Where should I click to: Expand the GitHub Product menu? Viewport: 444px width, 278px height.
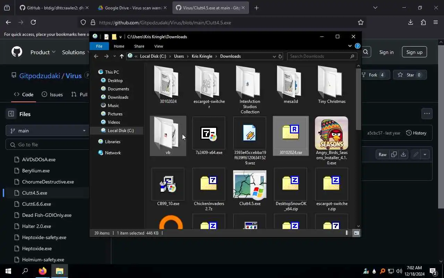coord(43,52)
